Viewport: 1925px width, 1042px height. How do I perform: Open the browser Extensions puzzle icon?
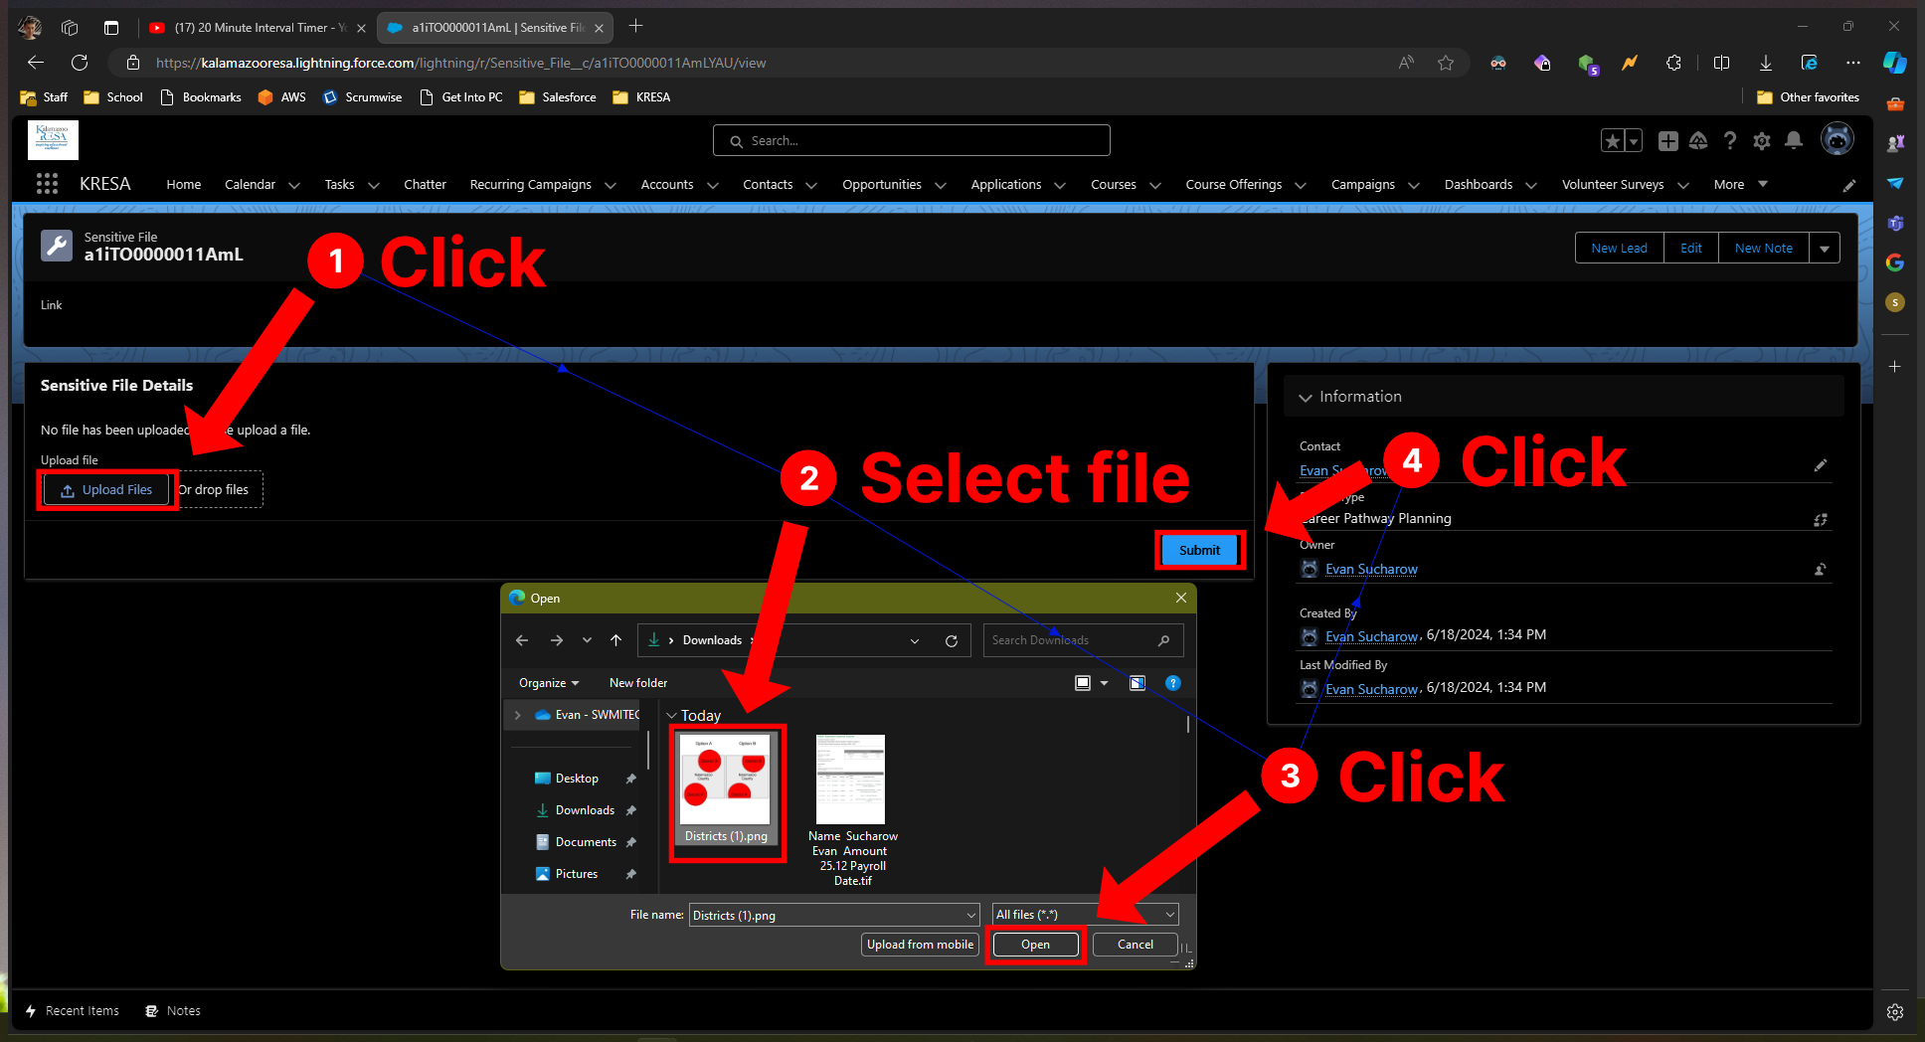[1674, 63]
